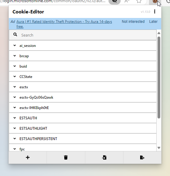170x176 pixels.
Task: Click the Cookie-Editor extension cookie icon
Action: [x=155, y=2]
